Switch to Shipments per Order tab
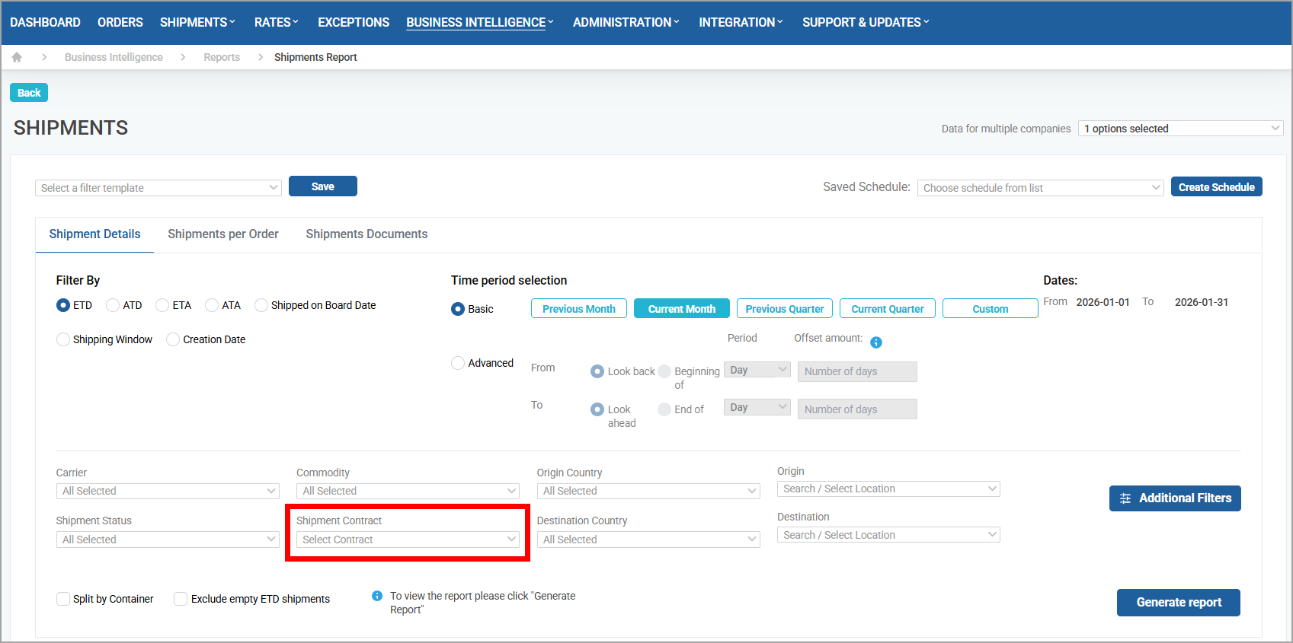This screenshot has height=643, width=1293. [x=223, y=234]
